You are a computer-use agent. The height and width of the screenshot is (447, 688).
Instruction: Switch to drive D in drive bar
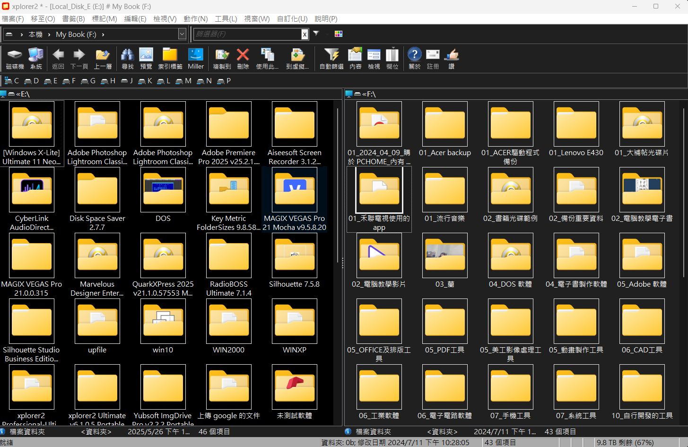[x=31, y=81]
